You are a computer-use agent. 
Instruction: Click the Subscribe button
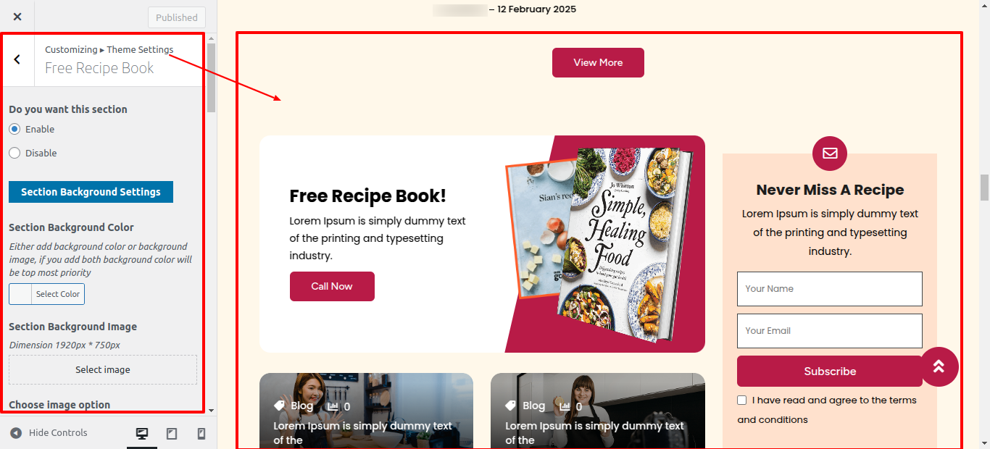(x=830, y=372)
